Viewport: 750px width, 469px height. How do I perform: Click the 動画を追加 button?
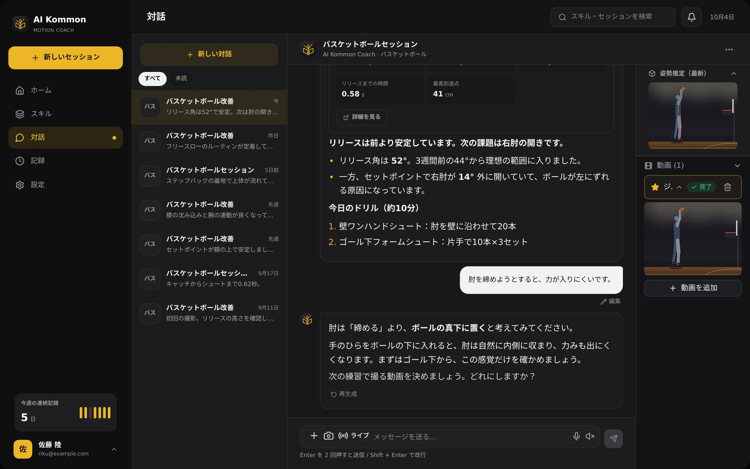(x=693, y=288)
